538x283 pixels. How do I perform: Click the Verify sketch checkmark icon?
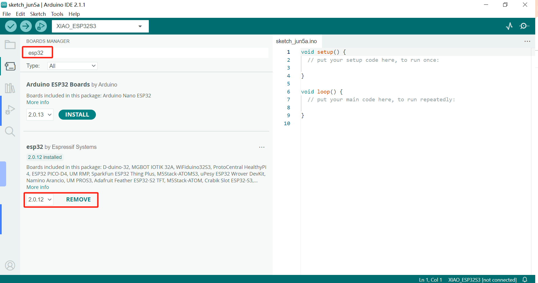(x=11, y=26)
